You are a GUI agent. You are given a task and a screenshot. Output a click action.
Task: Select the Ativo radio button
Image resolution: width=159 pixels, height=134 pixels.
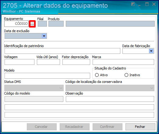tap(97, 75)
